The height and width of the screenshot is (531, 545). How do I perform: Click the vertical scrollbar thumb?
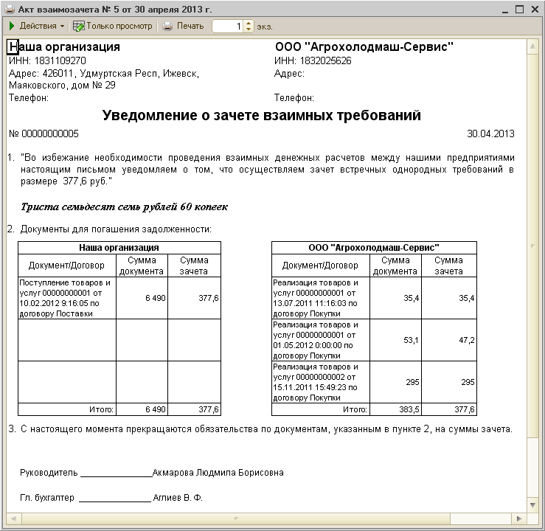pyautogui.click(x=532, y=246)
